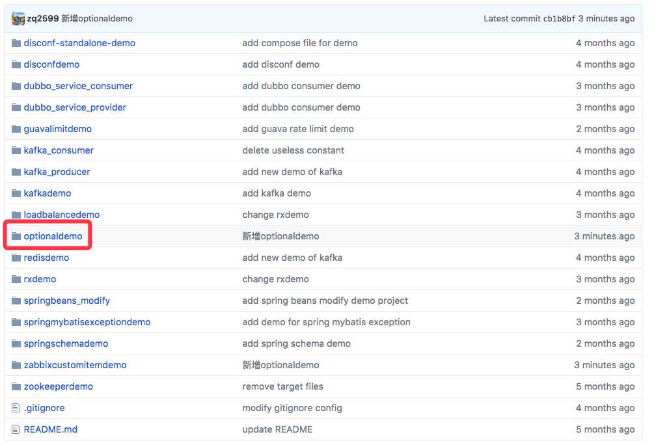Open the zookeeperdemo folder

(59, 386)
